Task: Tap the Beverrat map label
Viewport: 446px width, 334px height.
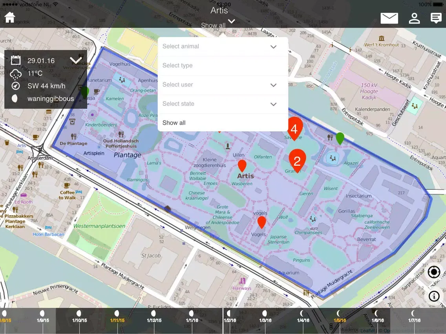Action: pos(367,240)
